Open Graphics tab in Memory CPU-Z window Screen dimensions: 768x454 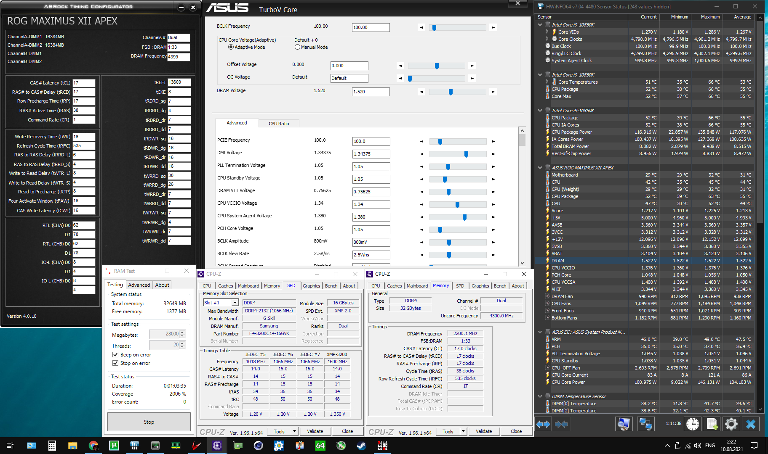480,286
